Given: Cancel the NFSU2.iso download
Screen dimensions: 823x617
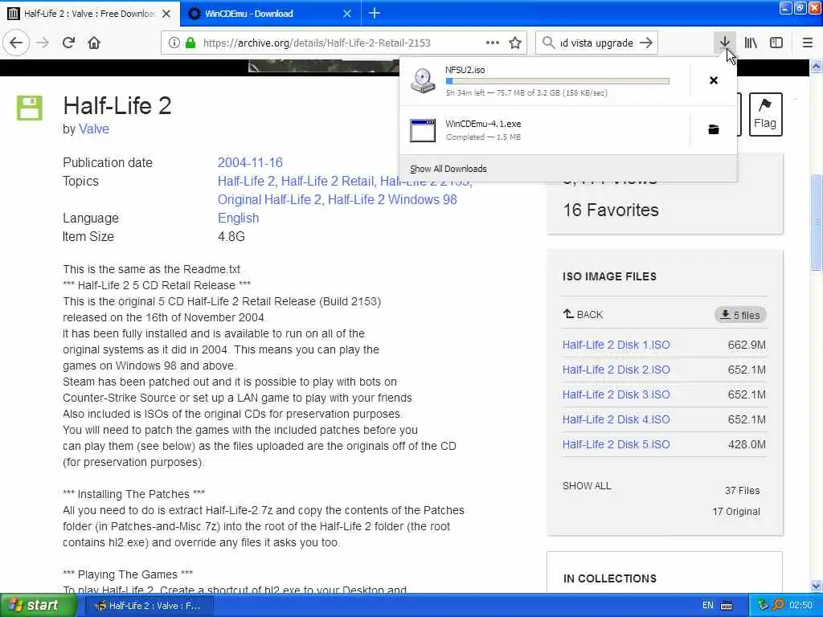Looking at the screenshot, I should [x=714, y=80].
